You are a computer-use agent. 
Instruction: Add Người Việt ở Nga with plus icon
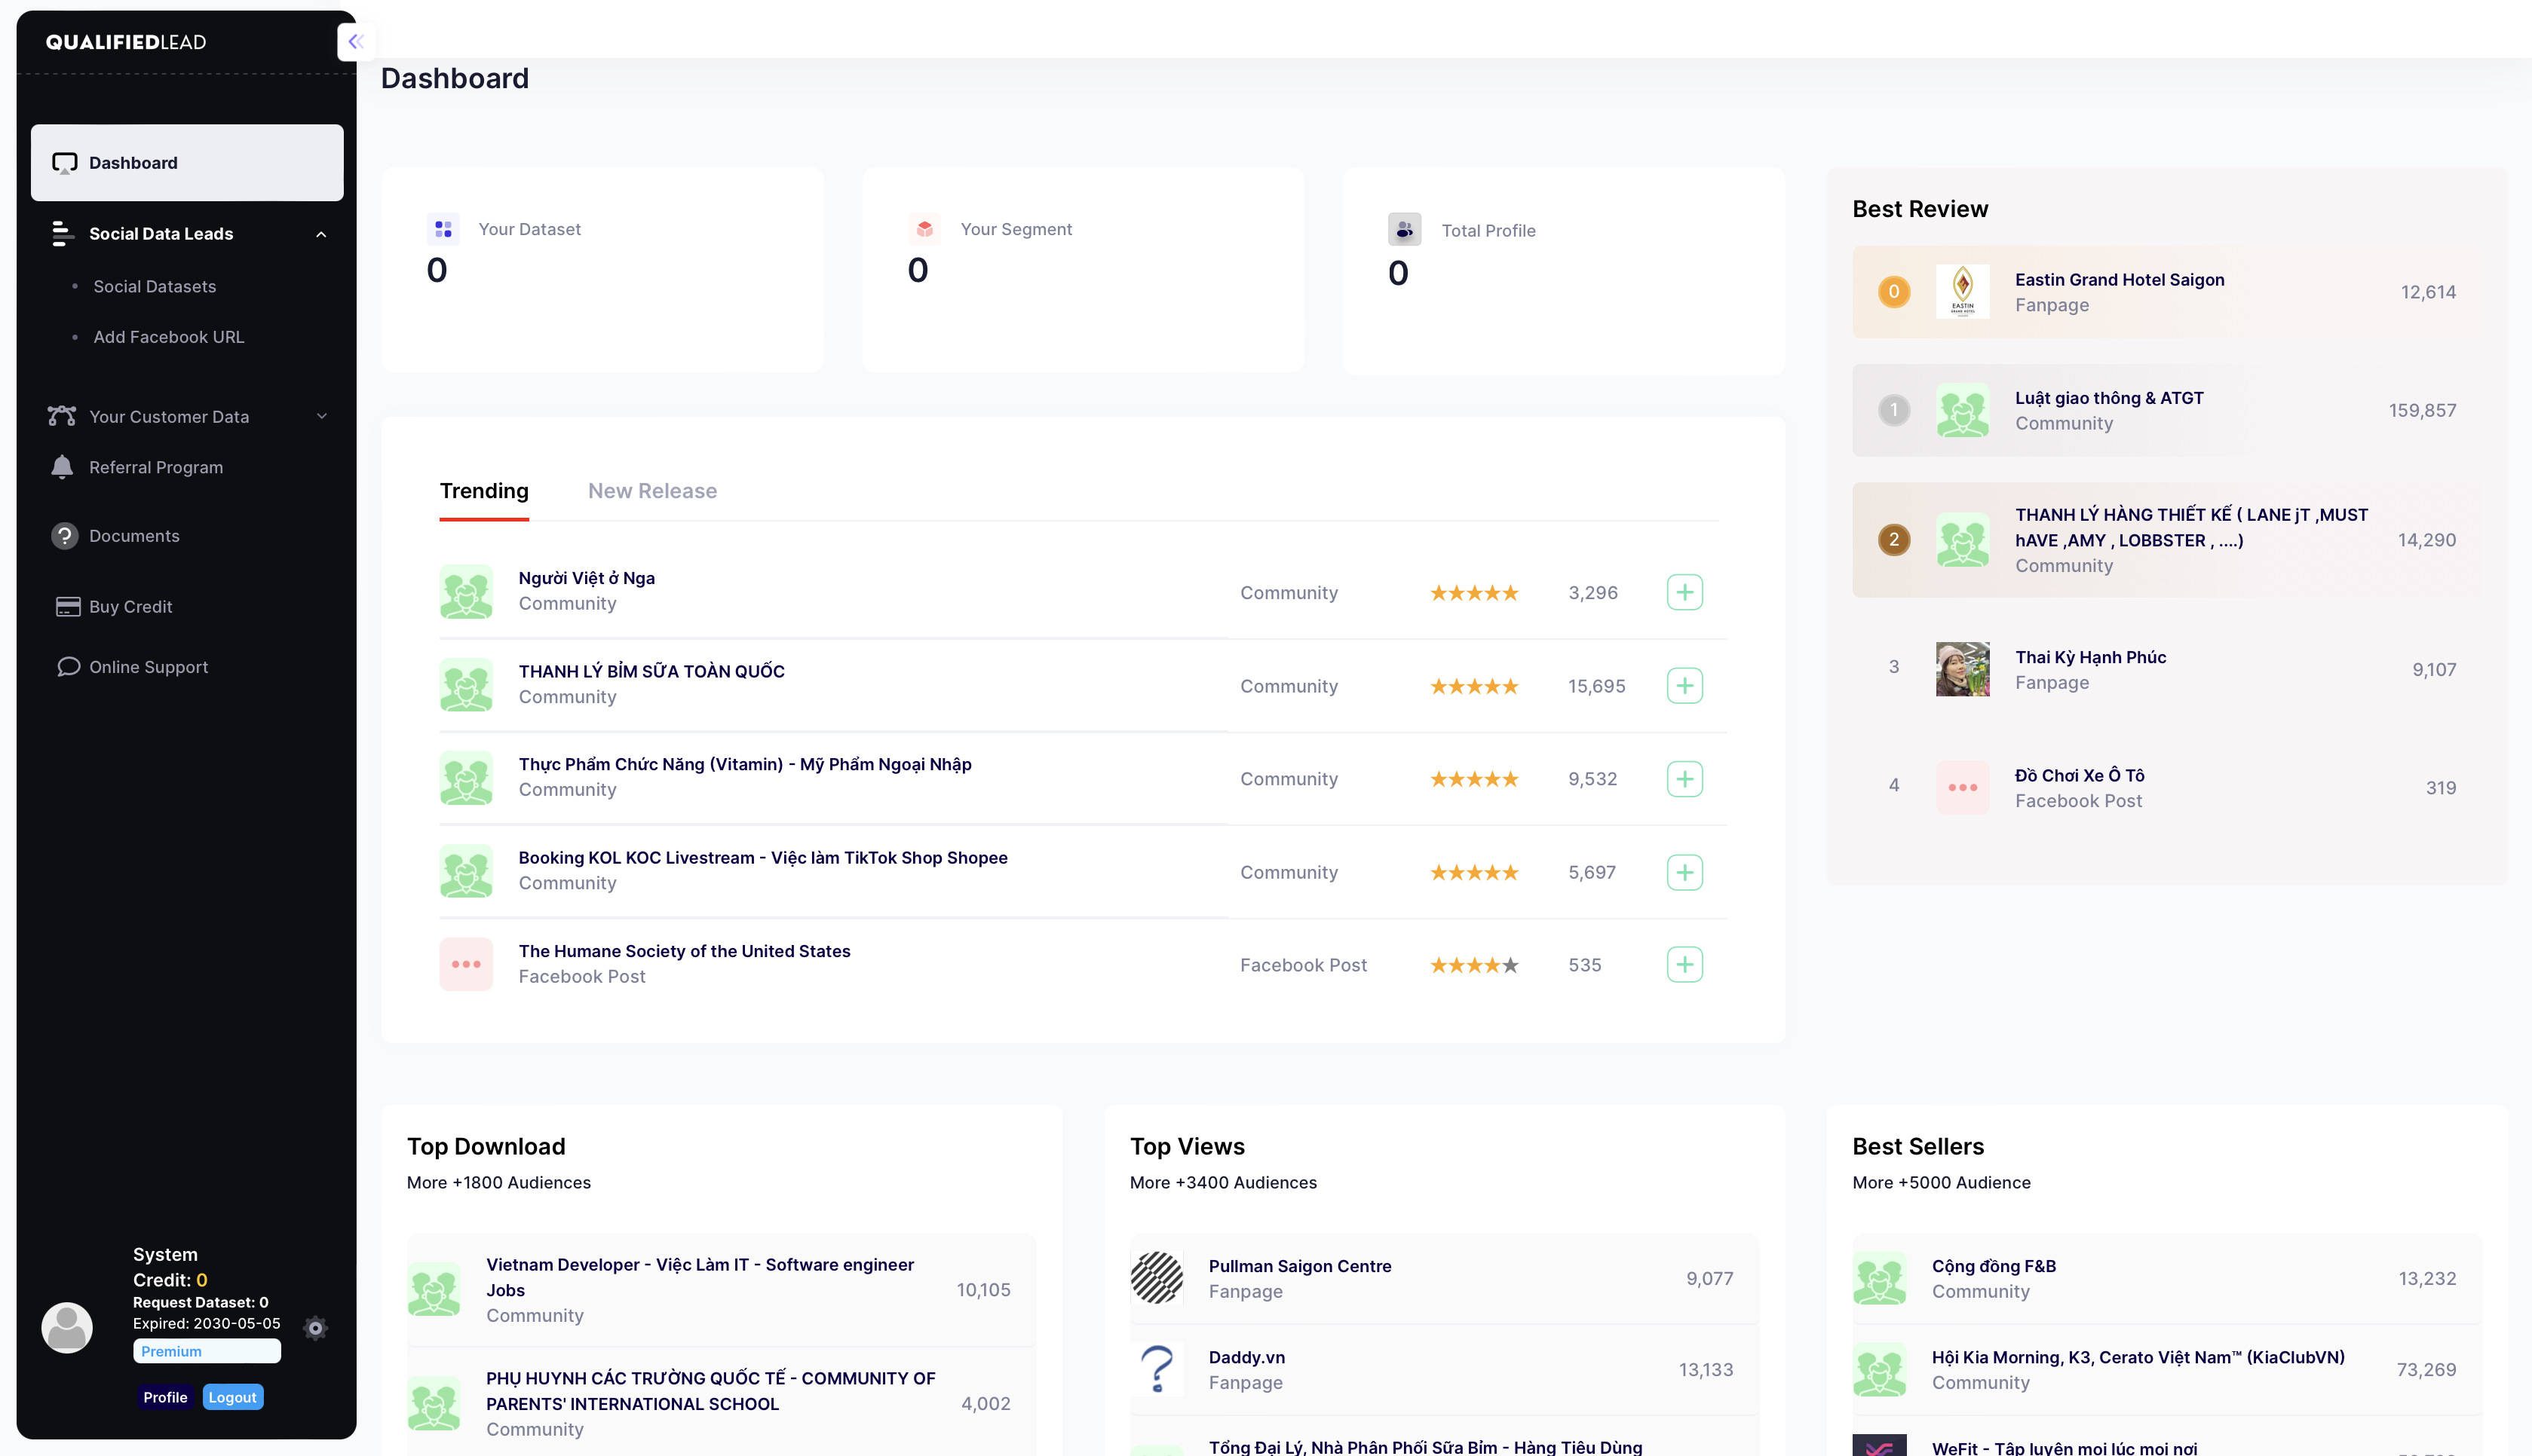click(x=1684, y=592)
